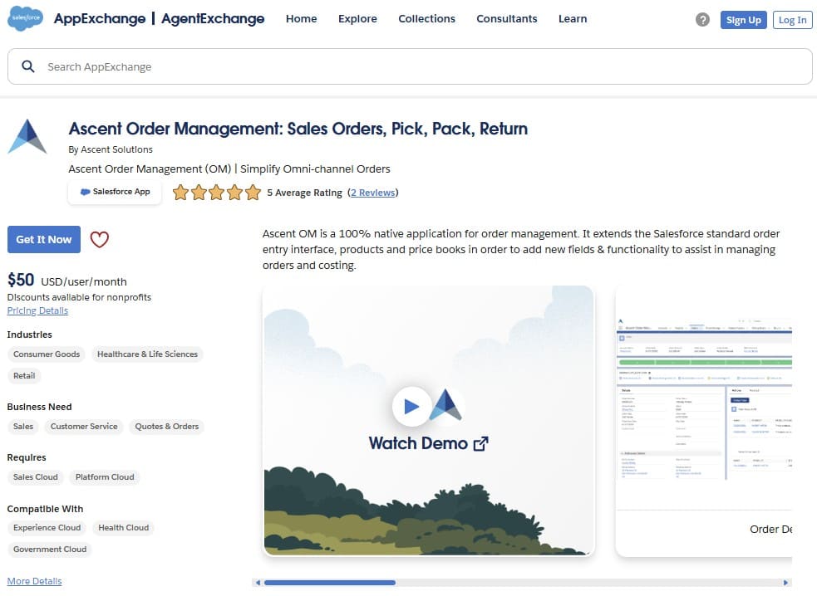
Task: Select the Healthcare & Life Sciences tag
Action: (x=147, y=354)
